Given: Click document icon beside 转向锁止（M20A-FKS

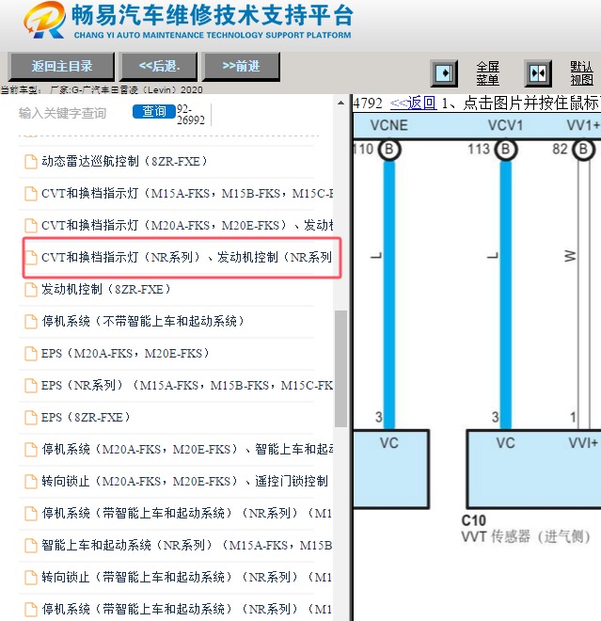Looking at the screenshot, I should point(31,481).
